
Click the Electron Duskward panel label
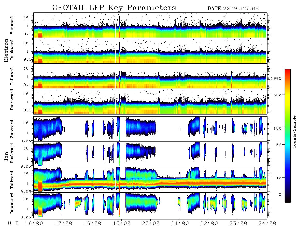click(x=12, y=49)
